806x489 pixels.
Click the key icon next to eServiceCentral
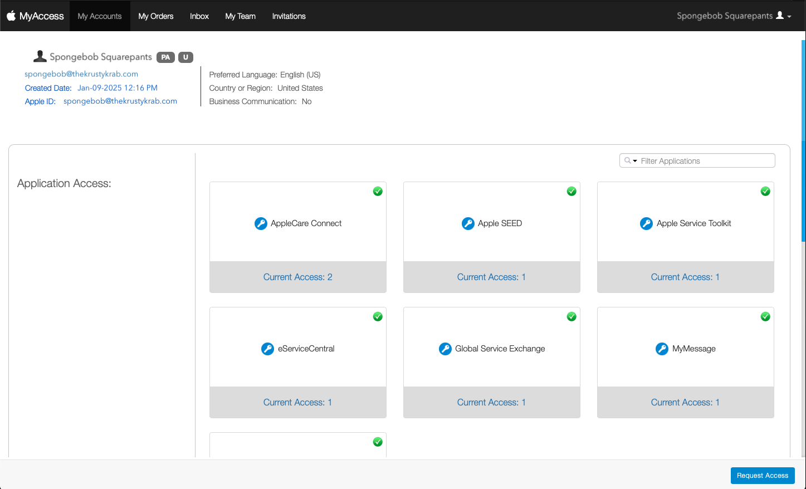coord(267,349)
